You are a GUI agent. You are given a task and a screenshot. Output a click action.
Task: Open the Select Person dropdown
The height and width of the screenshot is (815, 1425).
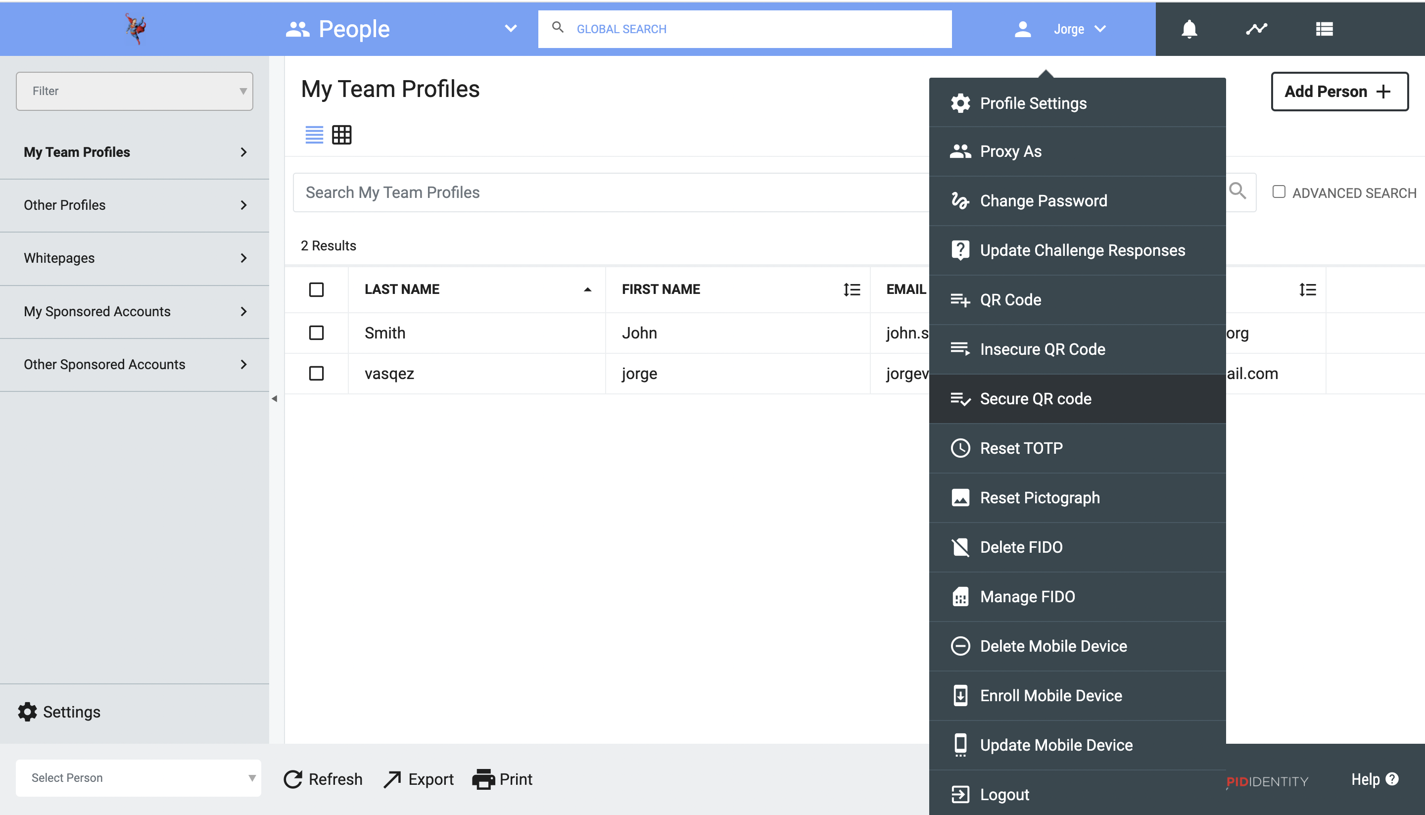click(138, 778)
